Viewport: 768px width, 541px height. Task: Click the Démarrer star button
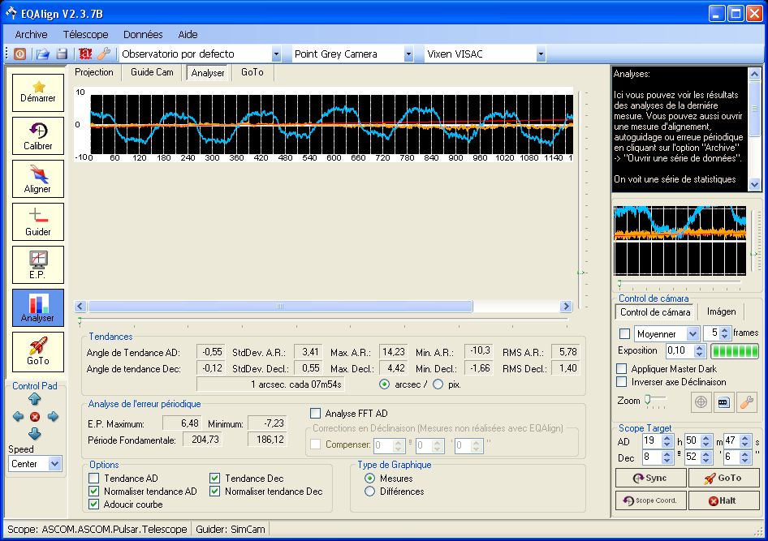(x=37, y=92)
